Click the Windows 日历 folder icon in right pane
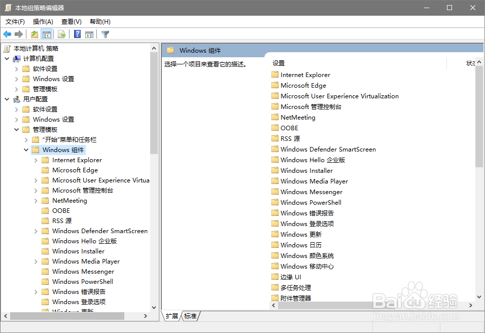The image size is (485, 333). [x=275, y=245]
